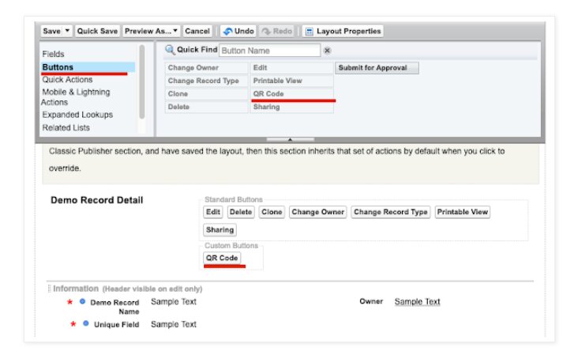The height and width of the screenshot is (355, 578).
Task: Choose Related Lists in the palette
Action: [66, 127]
